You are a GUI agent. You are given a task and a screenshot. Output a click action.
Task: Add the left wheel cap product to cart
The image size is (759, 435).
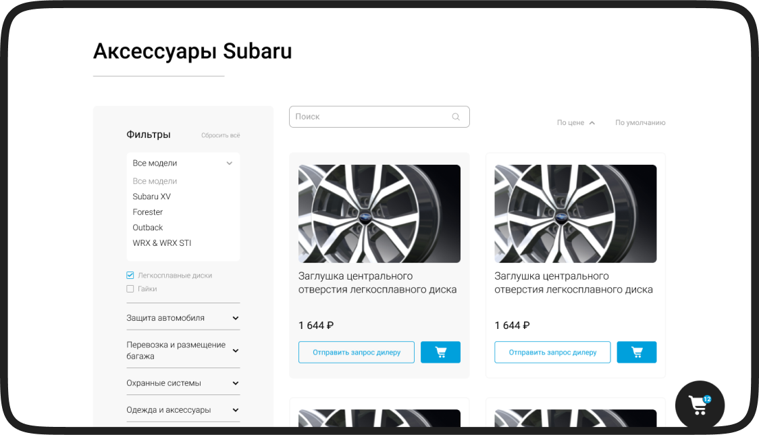(440, 352)
